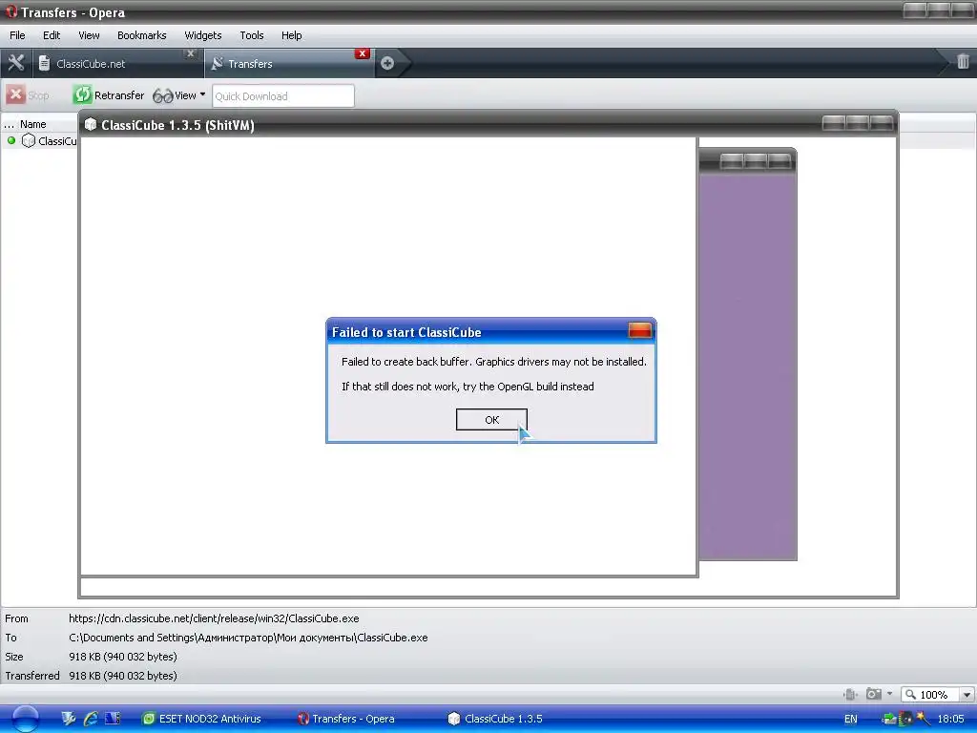Click the Opera logo in the title bar
This screenshot has width=977, height=733.
pos(10,11)
